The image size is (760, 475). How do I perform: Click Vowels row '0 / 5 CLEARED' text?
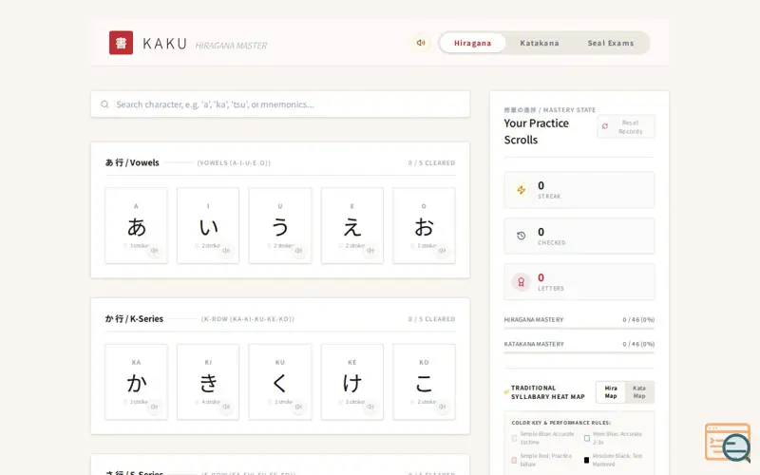coord(431,162)
